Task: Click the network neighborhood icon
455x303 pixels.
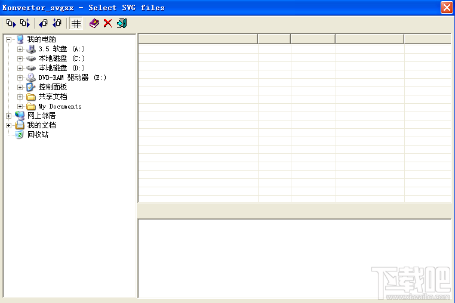Action: pyautogui.click(x=20, y=116)
